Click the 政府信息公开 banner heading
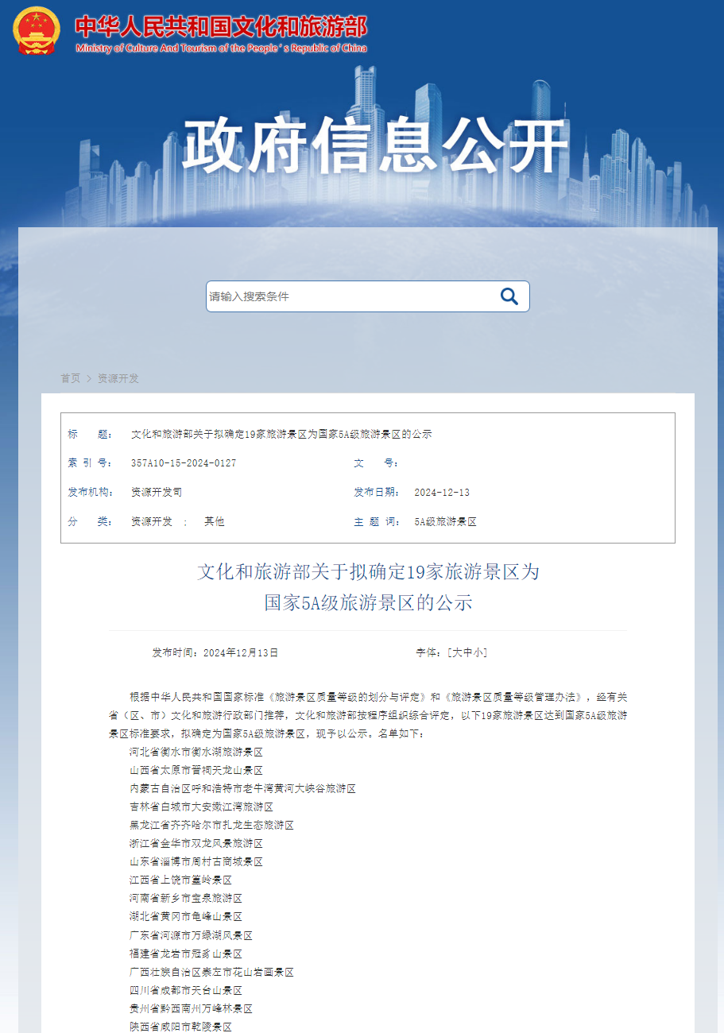Viewport: 724px width, 1033px height. coord(375,145)
